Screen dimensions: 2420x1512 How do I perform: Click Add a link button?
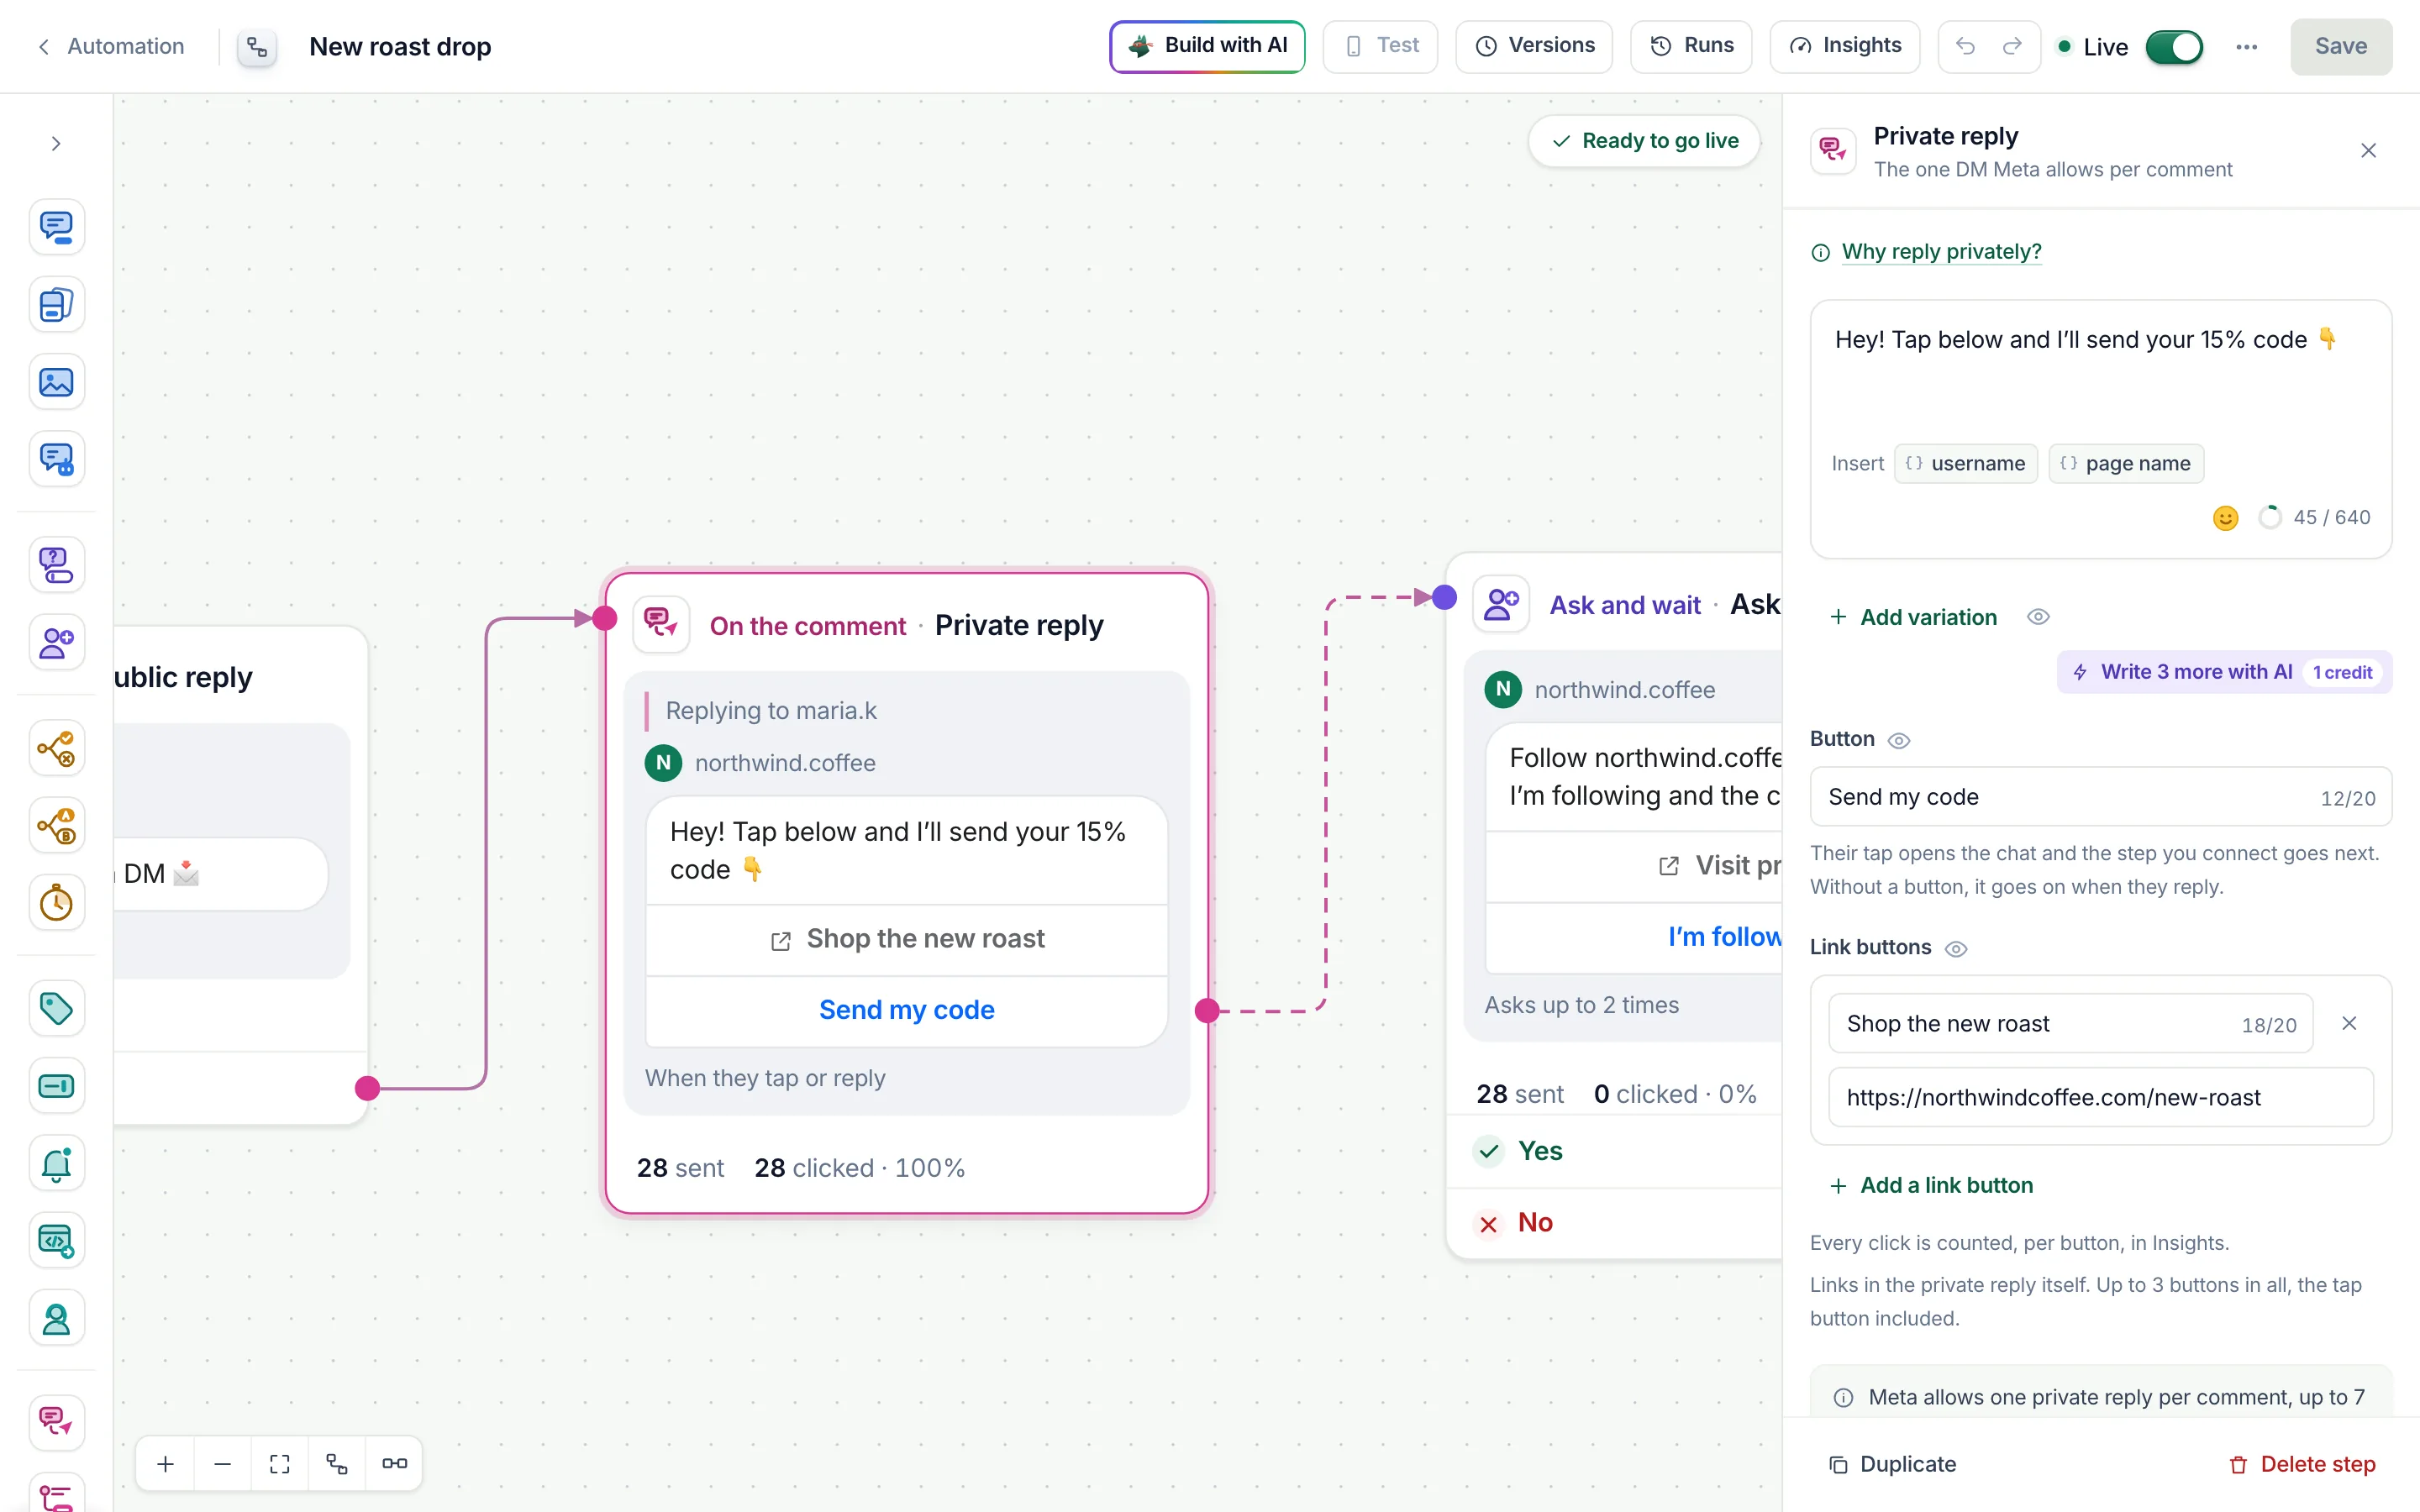(x=1931, y=1185)
